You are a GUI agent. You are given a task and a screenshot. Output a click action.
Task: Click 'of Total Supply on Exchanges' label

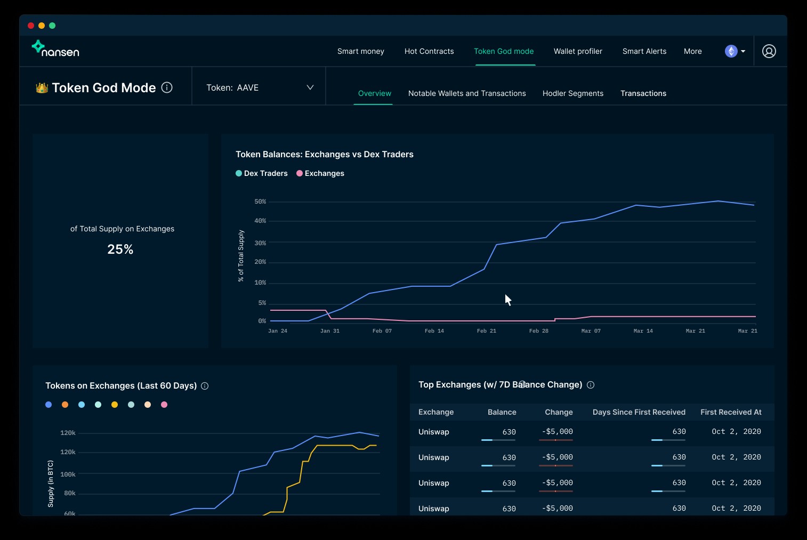tap(122, 229)
